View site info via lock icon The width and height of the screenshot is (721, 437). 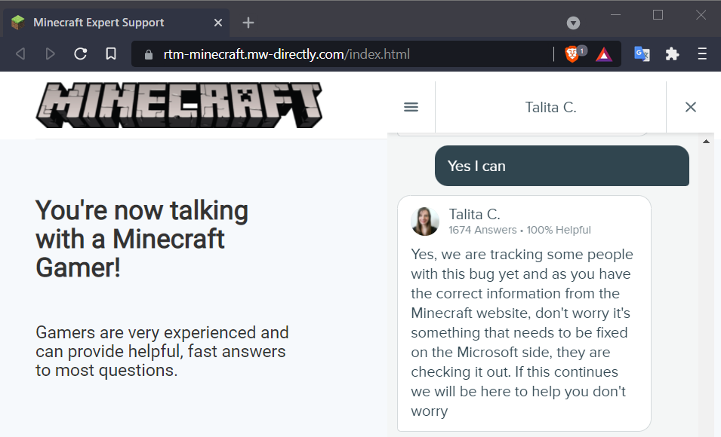click(148, 54)
